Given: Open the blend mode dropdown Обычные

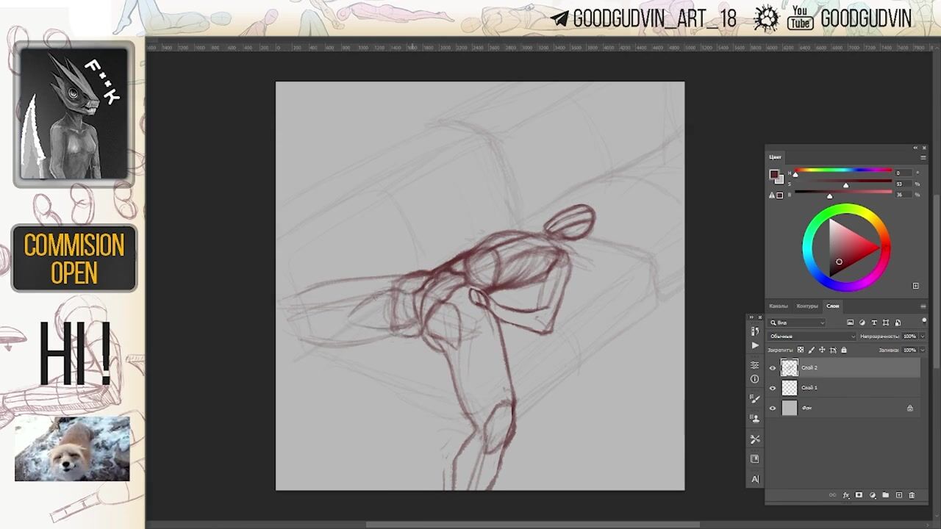Looking at the screenshot, I should point(812,337).
